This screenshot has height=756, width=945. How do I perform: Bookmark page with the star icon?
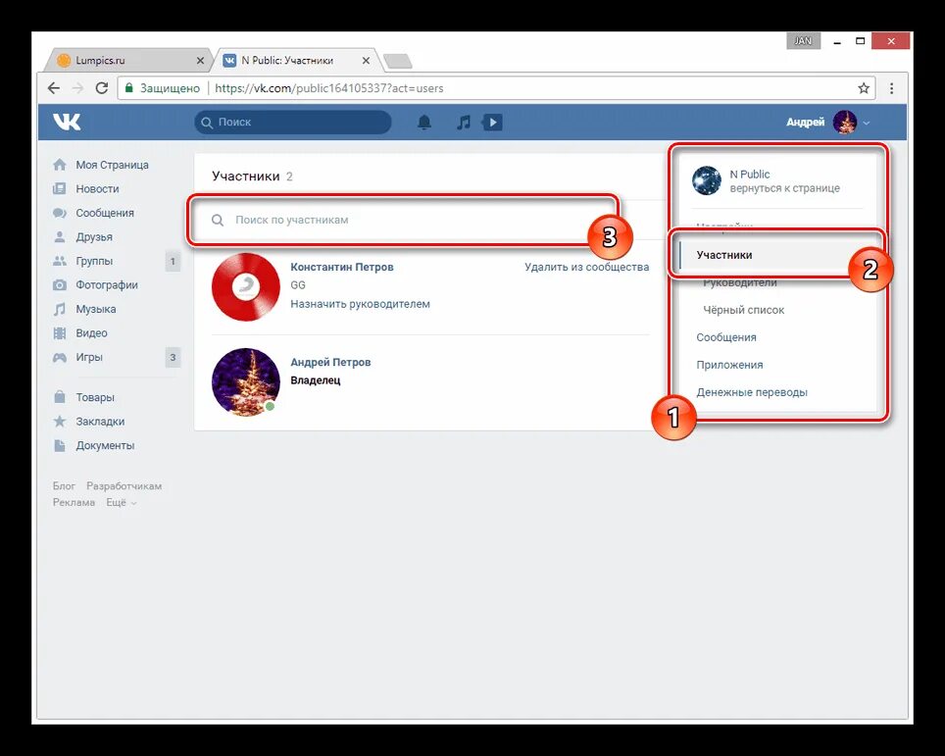pyautogui.click(x=864, y=88)
